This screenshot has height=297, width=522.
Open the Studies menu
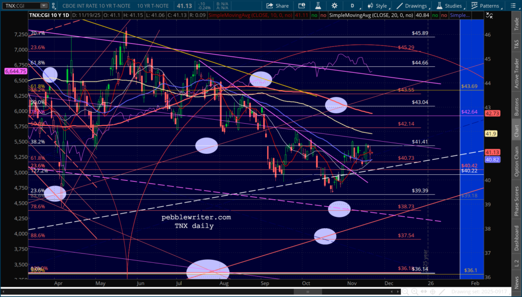[450, 6]
